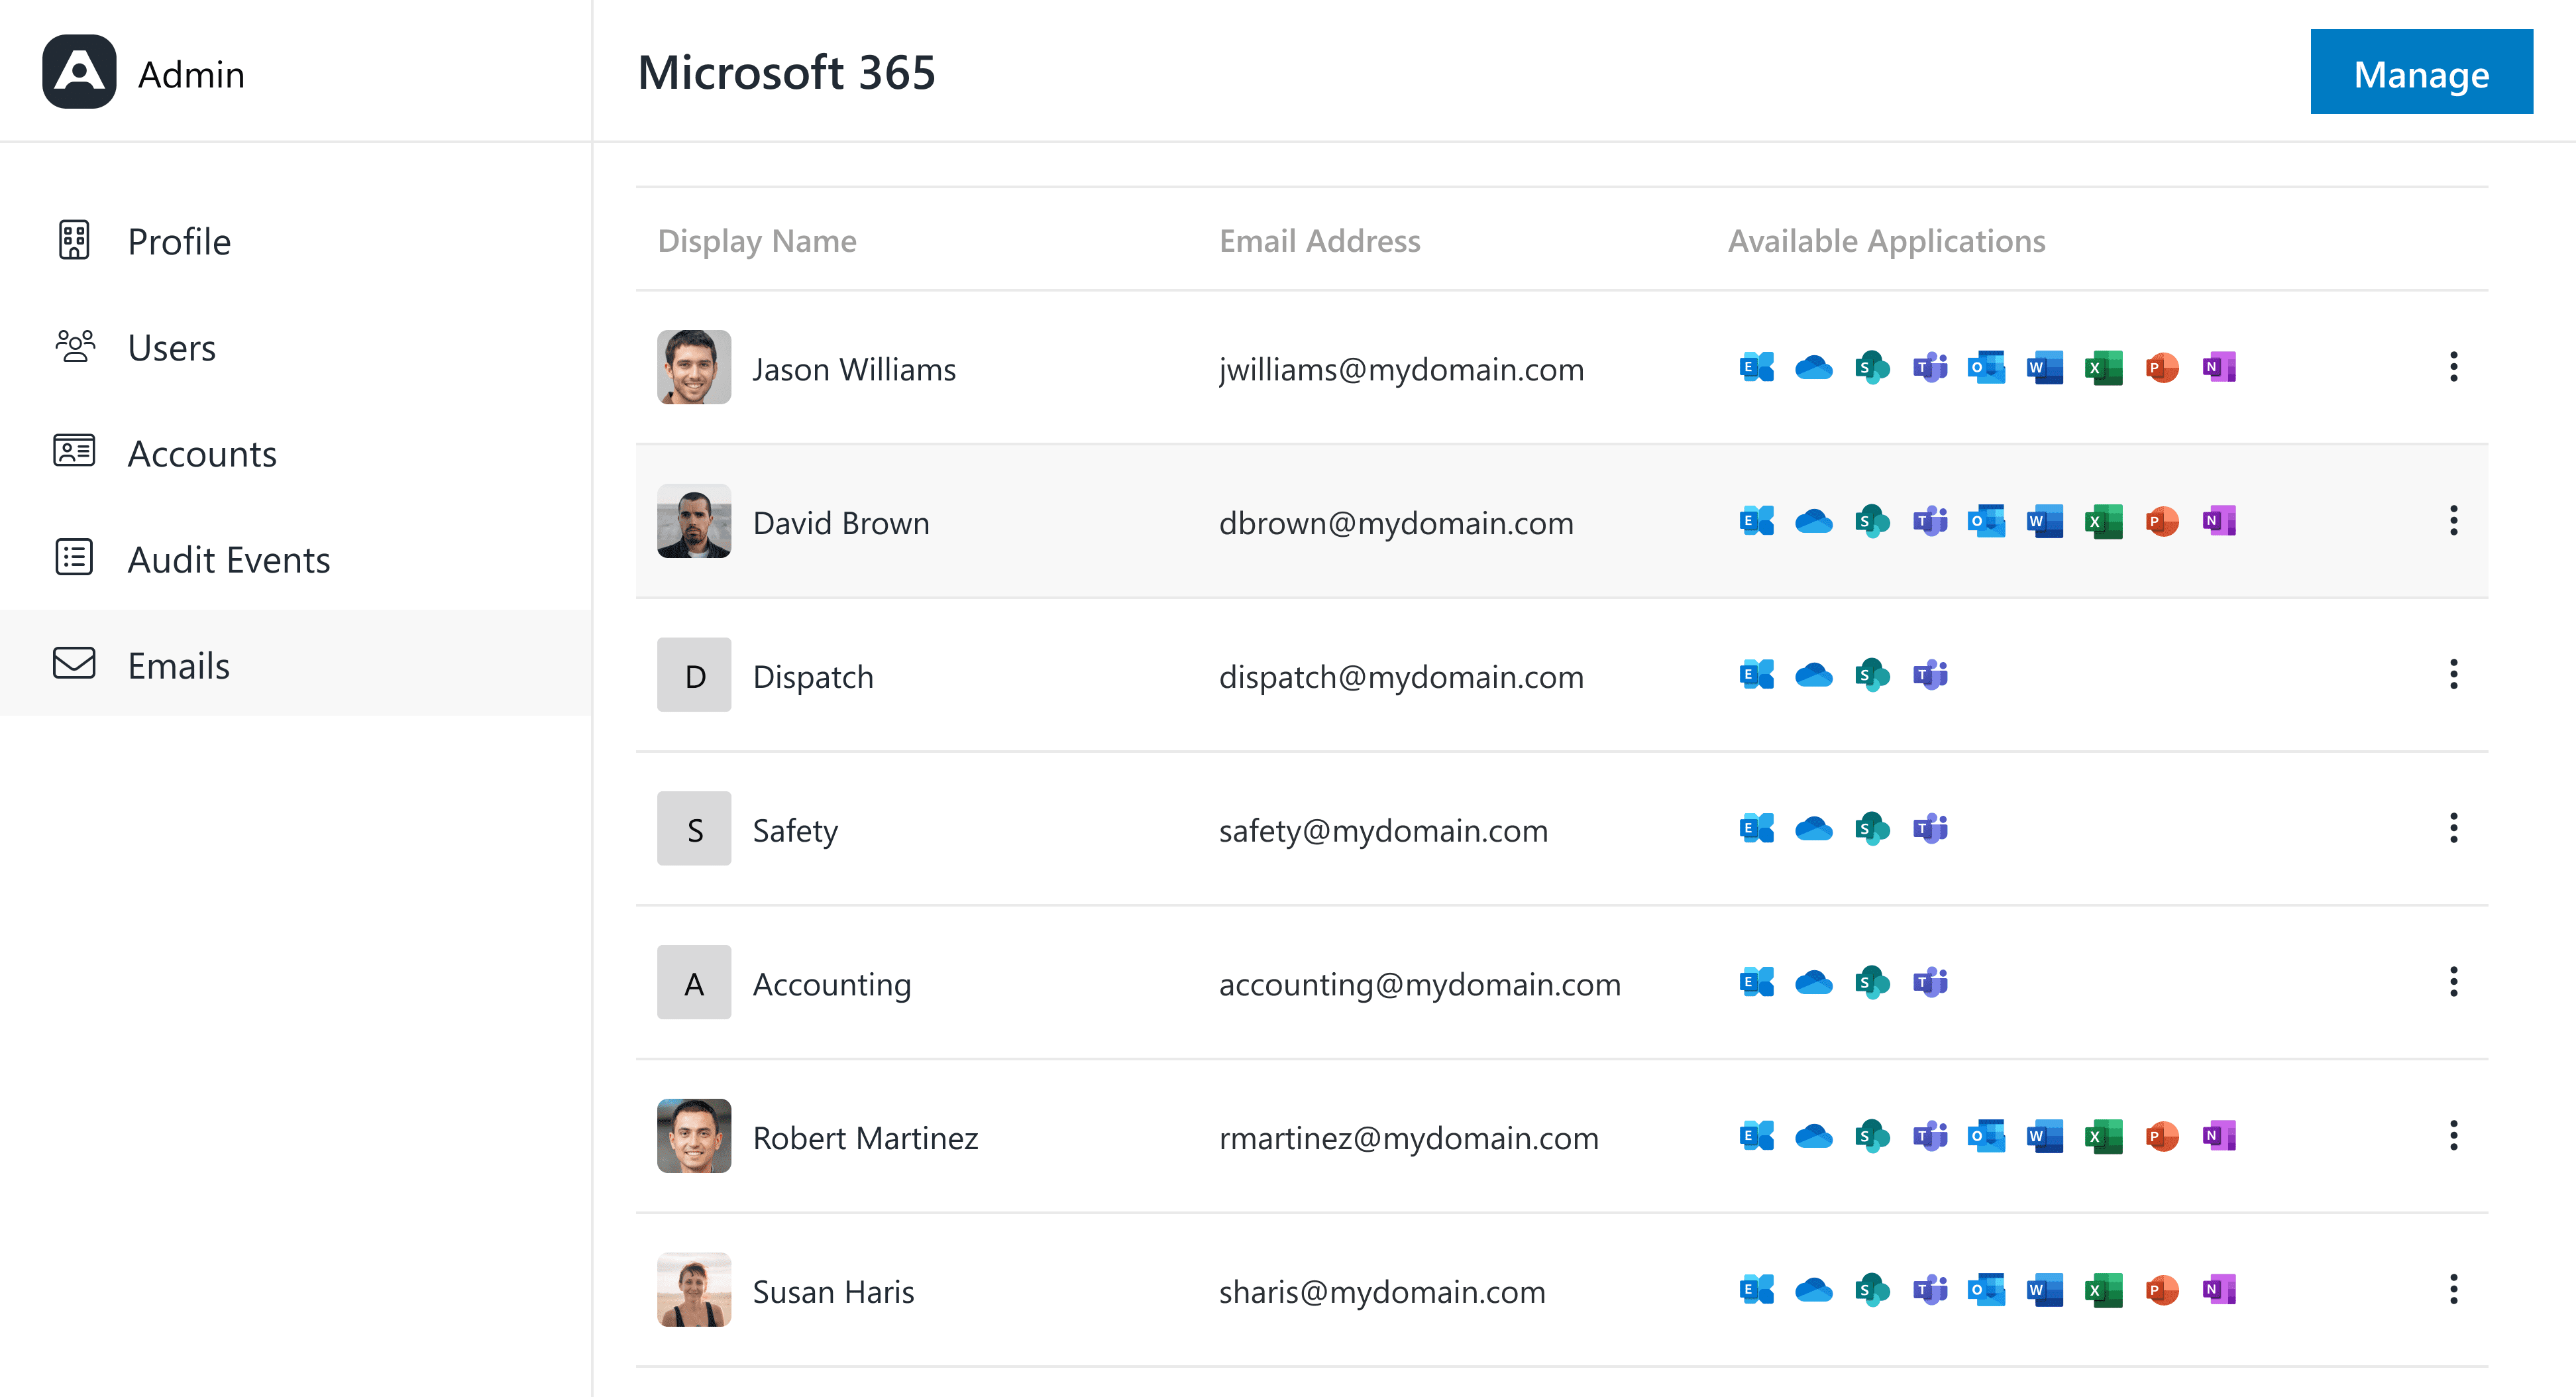
Task: Click David Brown's OneNote icon
Action: tap(2219, 522)
